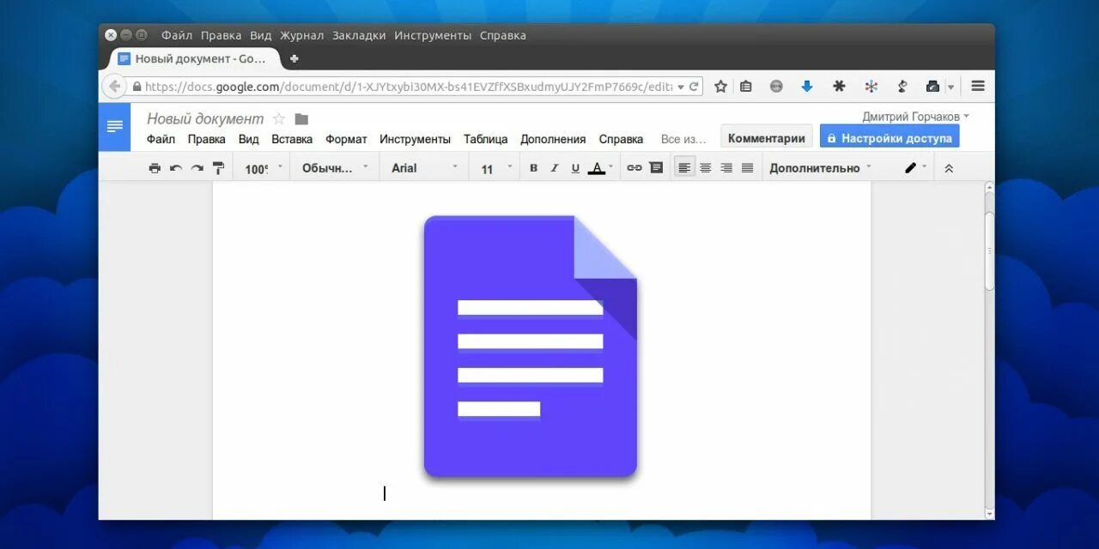Open the Вставка menu
Screen dimensions: 1099x549
292,139
